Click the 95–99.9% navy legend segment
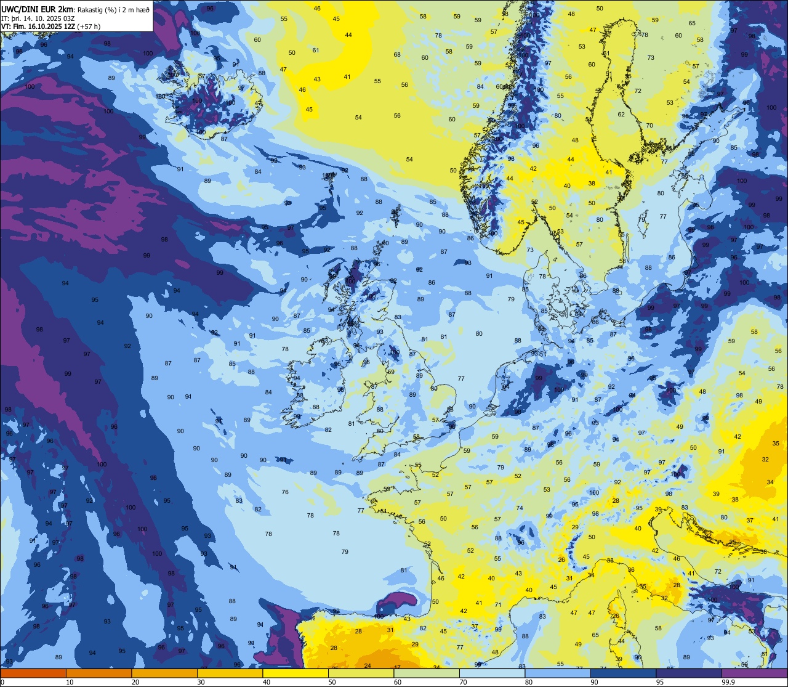This screenshot has height=687, width=788. [689, 673]
